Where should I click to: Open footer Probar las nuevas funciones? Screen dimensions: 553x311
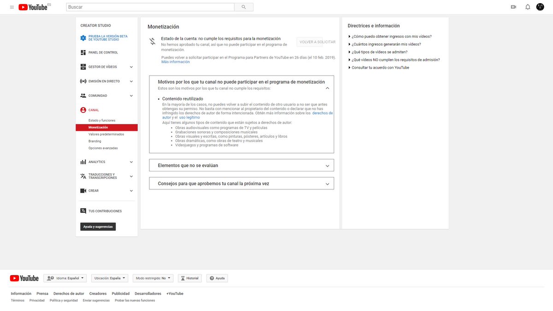pyautogui.click(x=135, y=300)
